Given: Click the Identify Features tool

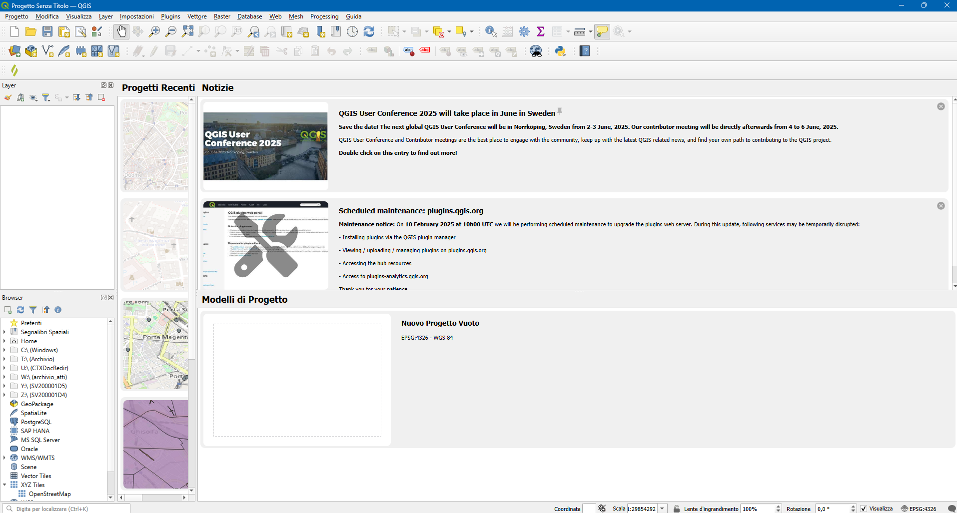Looking at the screenshot, I should tap(491, 32).
